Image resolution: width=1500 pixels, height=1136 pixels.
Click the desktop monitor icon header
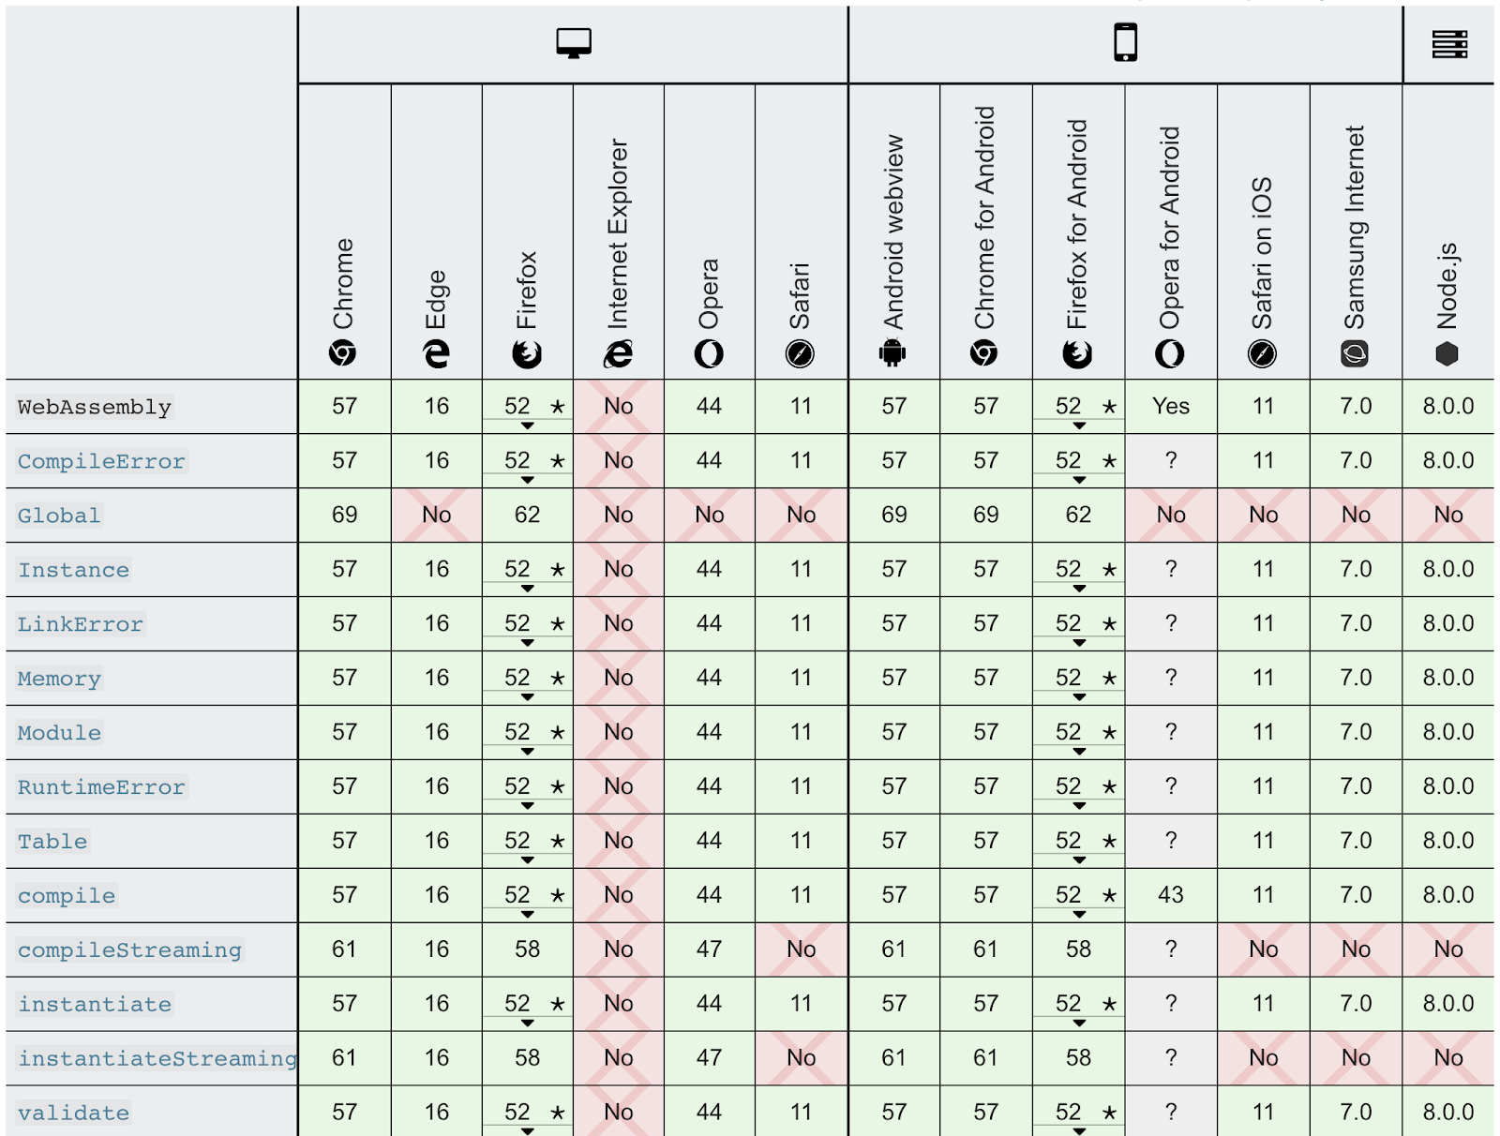point(574,43)
